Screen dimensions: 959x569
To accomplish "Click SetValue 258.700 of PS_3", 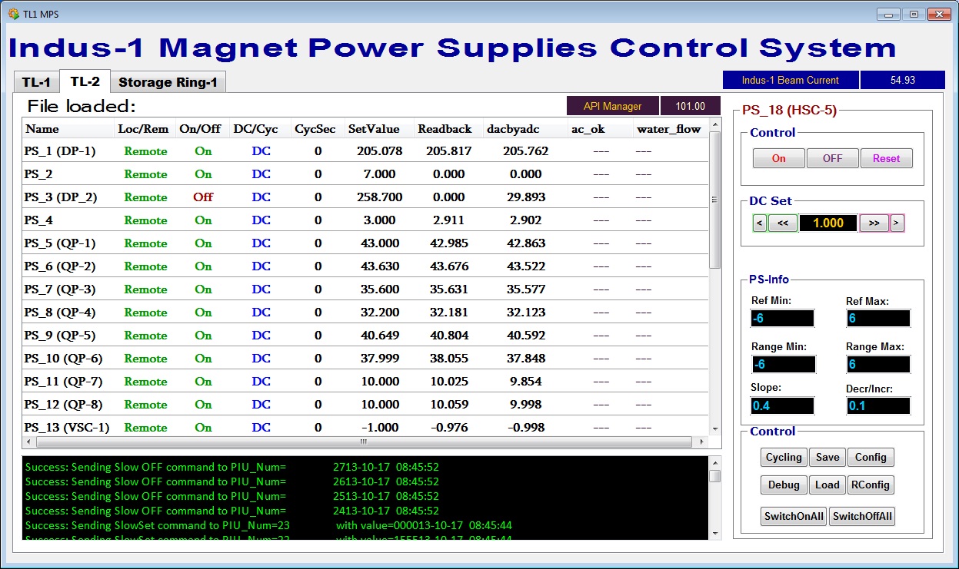I will coord(380,197).
